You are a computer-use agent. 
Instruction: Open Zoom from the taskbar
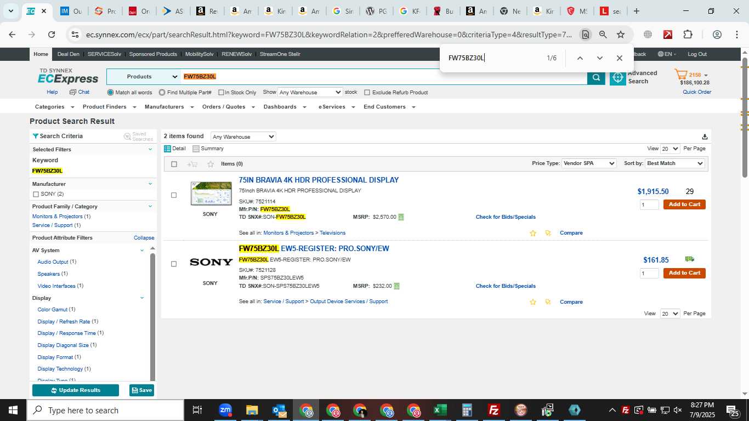(x=225, y=410)
